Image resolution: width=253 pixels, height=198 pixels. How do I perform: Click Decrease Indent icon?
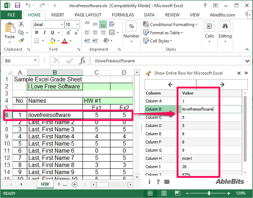[x=87, y=41]
